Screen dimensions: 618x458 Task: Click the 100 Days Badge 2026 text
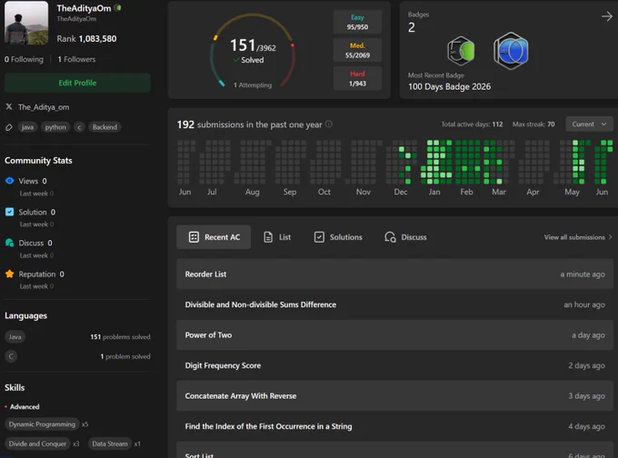449,86
